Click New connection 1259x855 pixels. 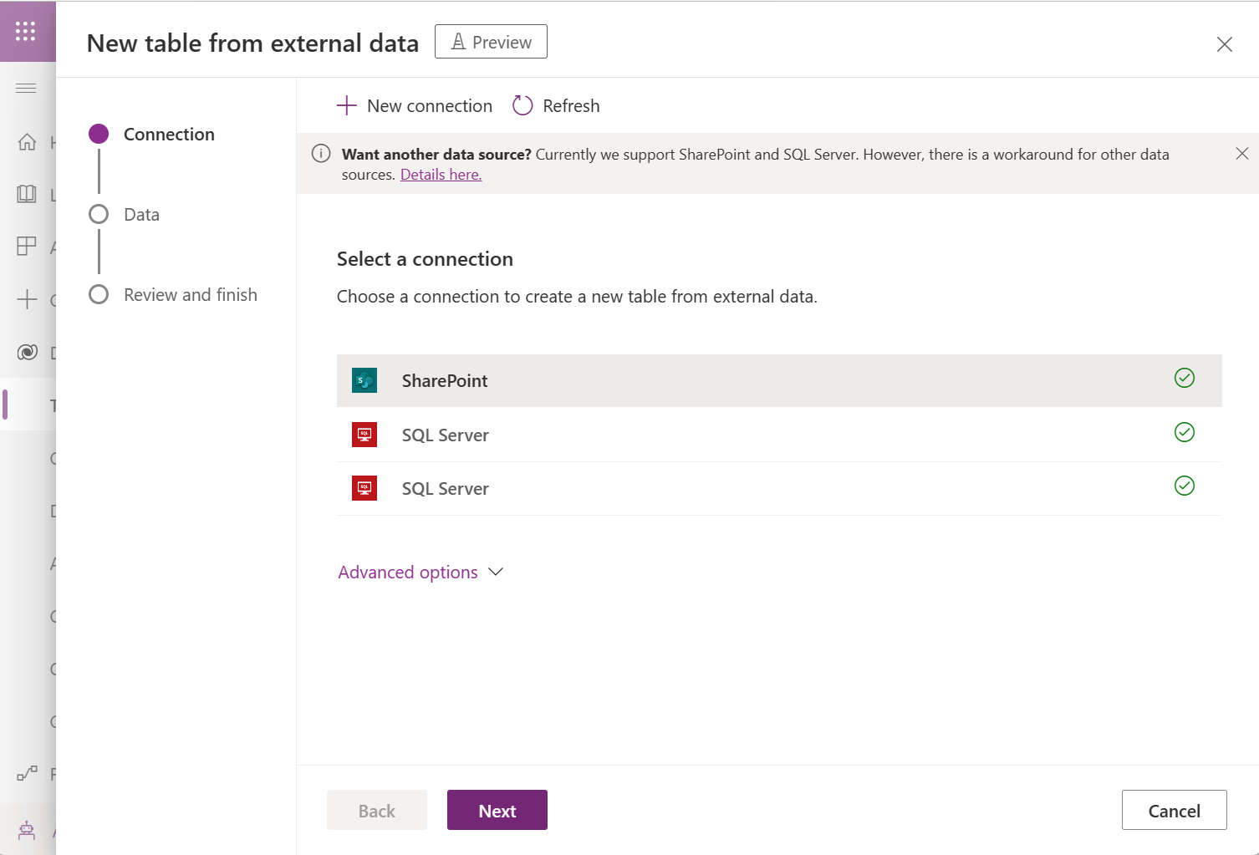[415, 106]
